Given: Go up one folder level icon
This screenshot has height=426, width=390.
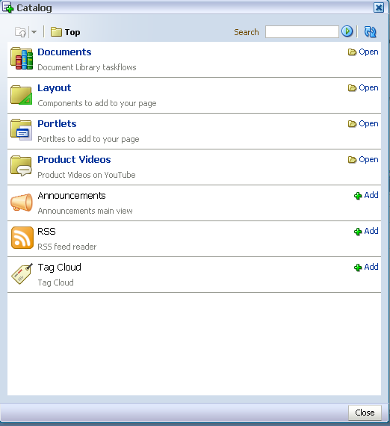Looking at the screenshot, I should [21, 32].
